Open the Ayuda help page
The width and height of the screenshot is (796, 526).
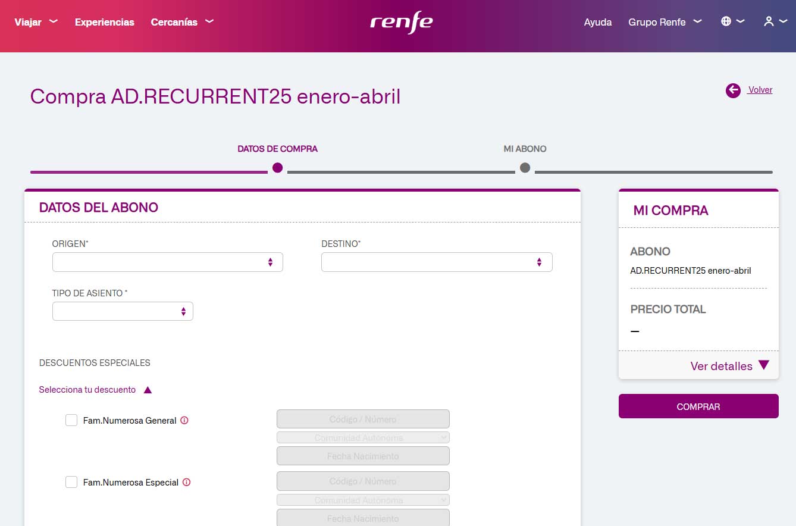tap(598, 22)
